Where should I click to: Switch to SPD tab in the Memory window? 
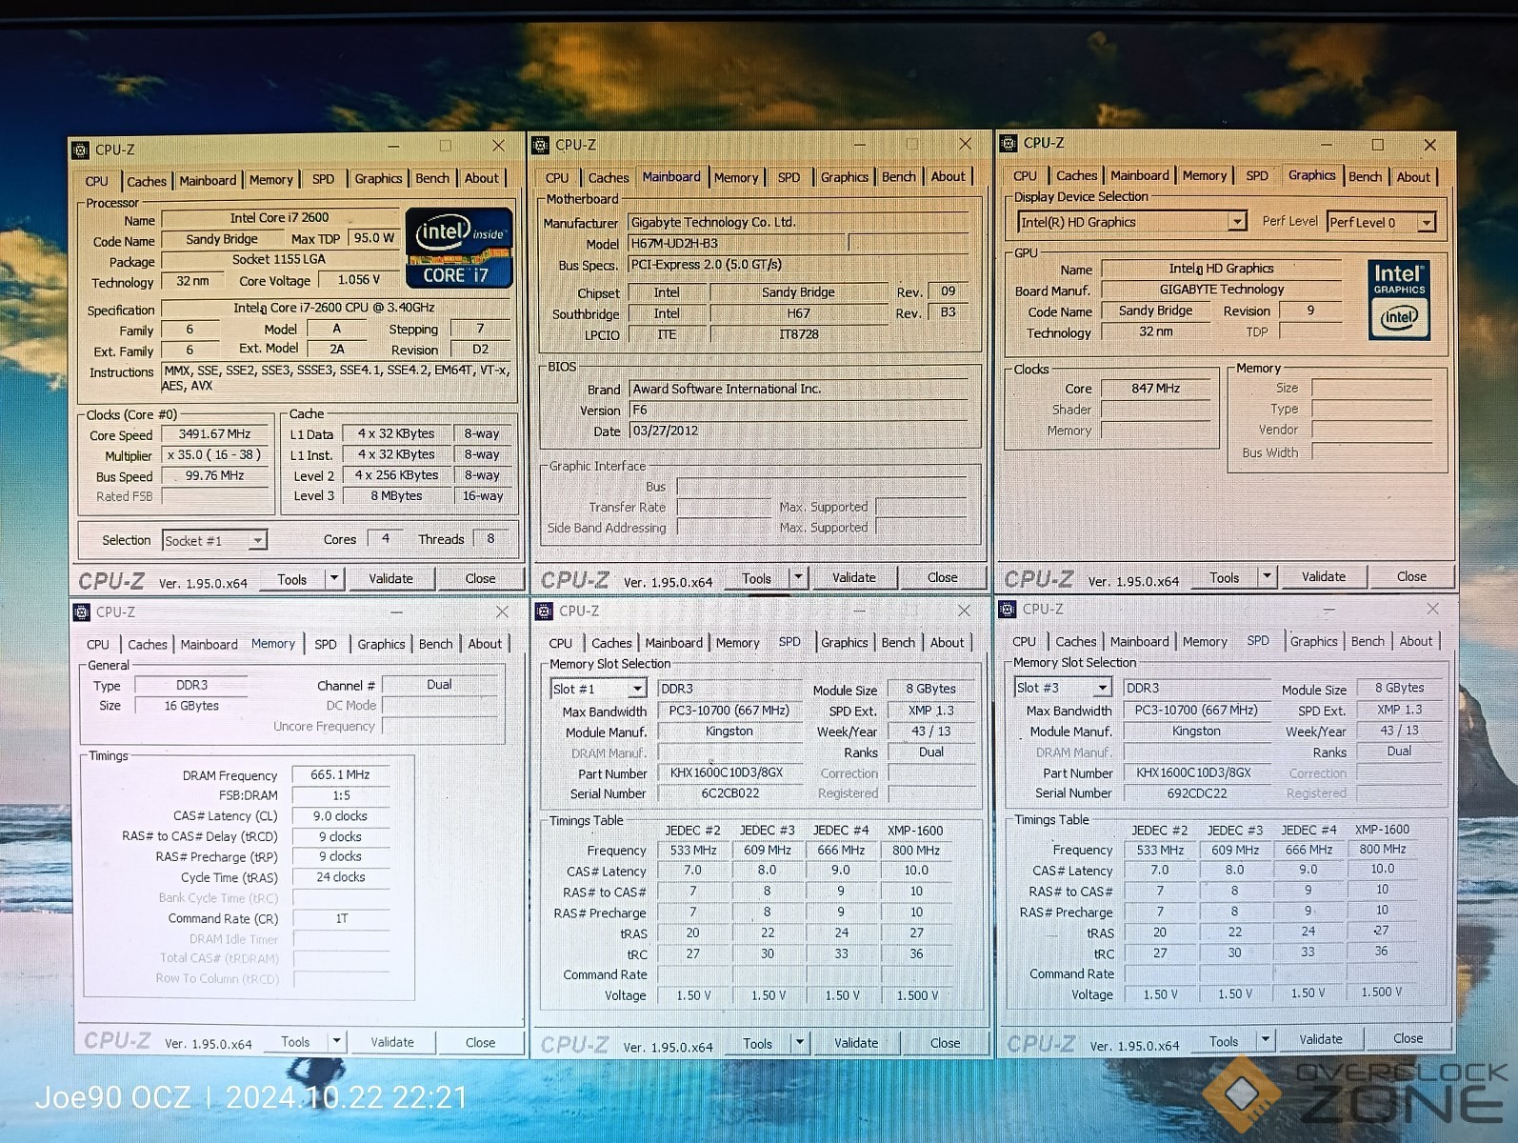(326, 644)
